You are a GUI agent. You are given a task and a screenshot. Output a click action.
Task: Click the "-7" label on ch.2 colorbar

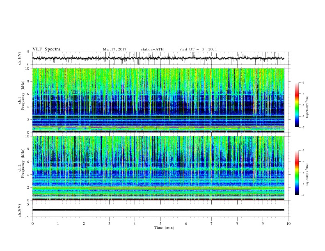[302, 195]
